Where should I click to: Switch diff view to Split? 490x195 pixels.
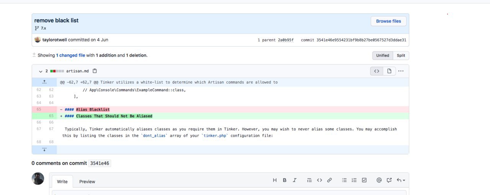(401, 56)
